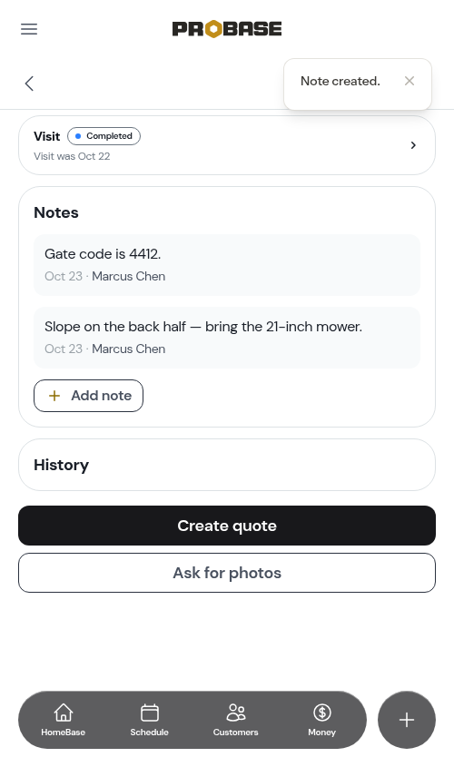Click the Completed status badge

pyautogui.click(x=104, y=136)
